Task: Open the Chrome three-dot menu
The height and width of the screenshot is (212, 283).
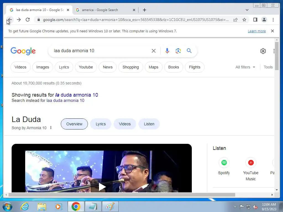Action: pos(273,20)
